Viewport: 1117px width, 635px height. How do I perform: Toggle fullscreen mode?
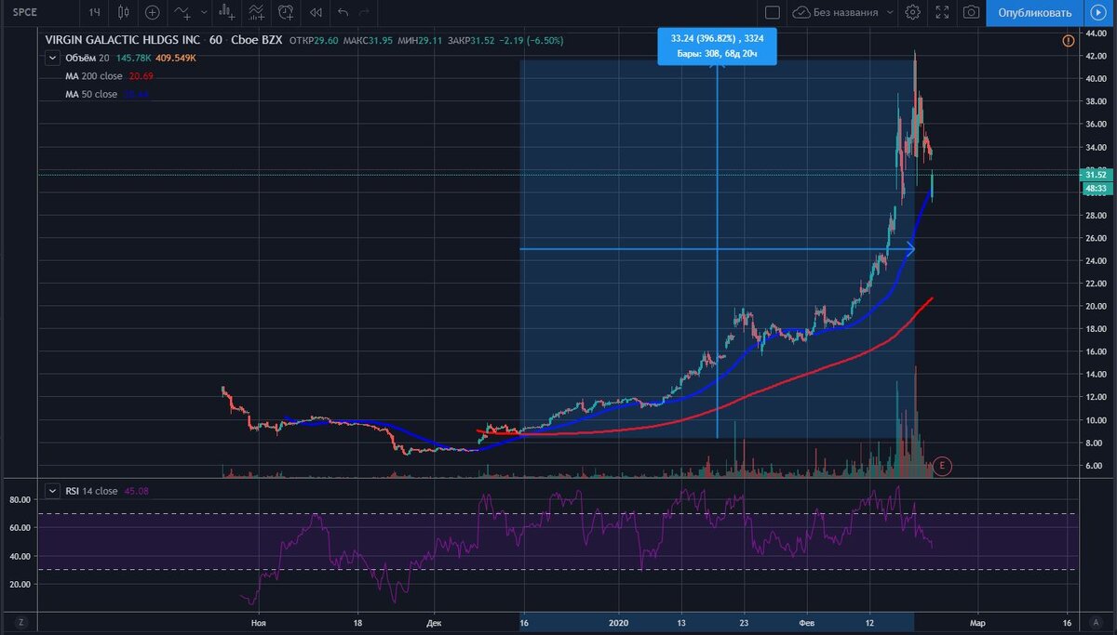tap(942, 13)
